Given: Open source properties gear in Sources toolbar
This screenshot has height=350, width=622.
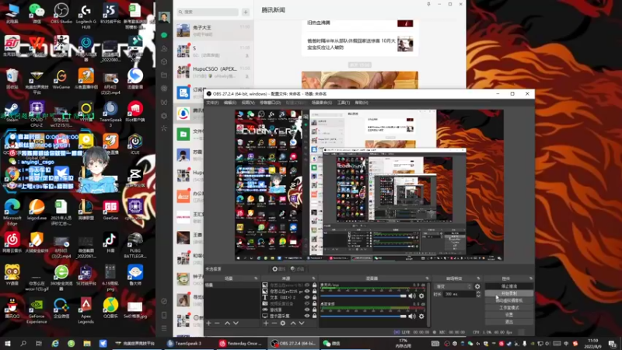Looking at the screenshot, I should pos(283,323).
